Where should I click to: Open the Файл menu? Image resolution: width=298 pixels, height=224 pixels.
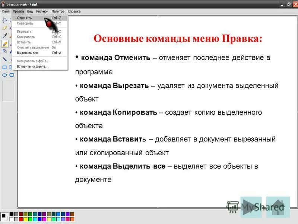tap(5, 11)
